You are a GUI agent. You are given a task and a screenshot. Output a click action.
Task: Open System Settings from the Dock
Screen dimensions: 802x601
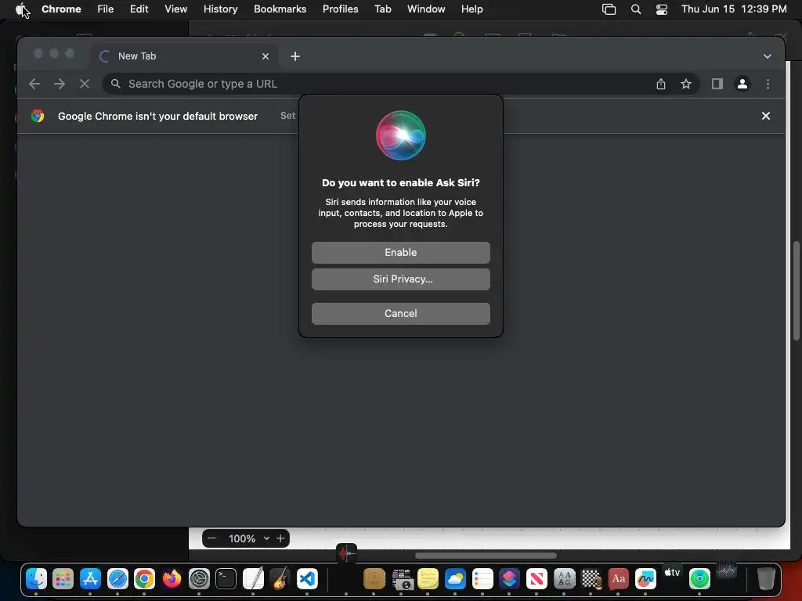(x=199, y=579)
